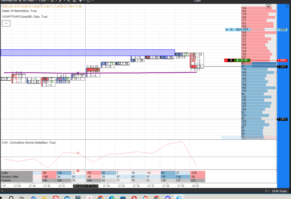The image size is (291, 199).
Task: Click the 249 volume cell
Action: [94, 180]
